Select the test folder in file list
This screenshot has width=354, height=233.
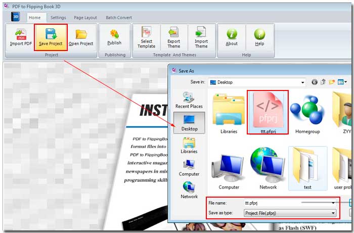point(307,168)
